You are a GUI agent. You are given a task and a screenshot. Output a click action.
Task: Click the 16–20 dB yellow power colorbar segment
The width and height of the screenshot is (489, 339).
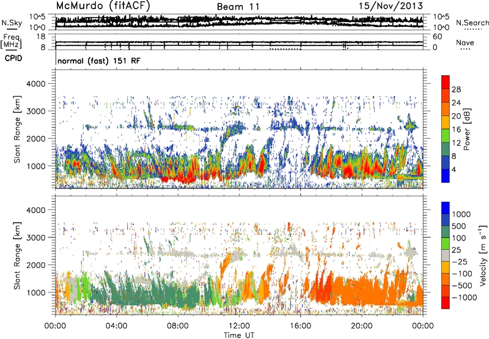coord(446,122)
